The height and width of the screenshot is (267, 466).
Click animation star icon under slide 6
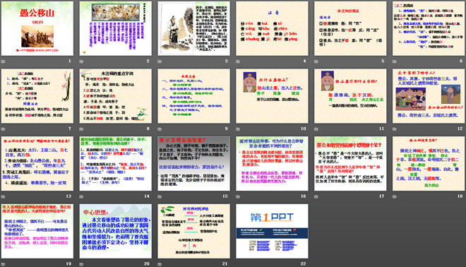click(395, 61)
